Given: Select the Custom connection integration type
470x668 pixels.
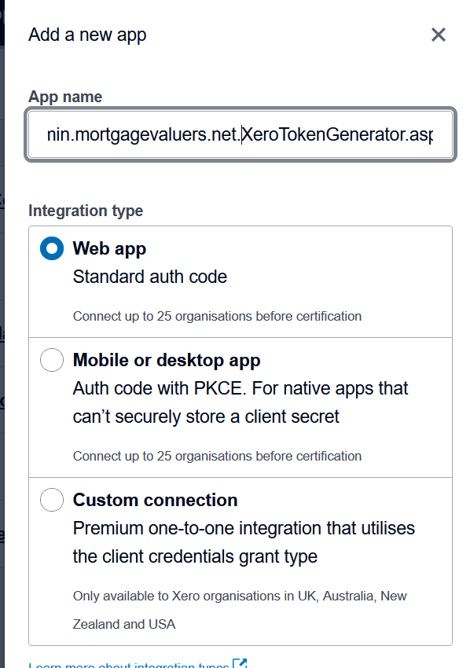Looking at the screenshot, I should point(51,499).
